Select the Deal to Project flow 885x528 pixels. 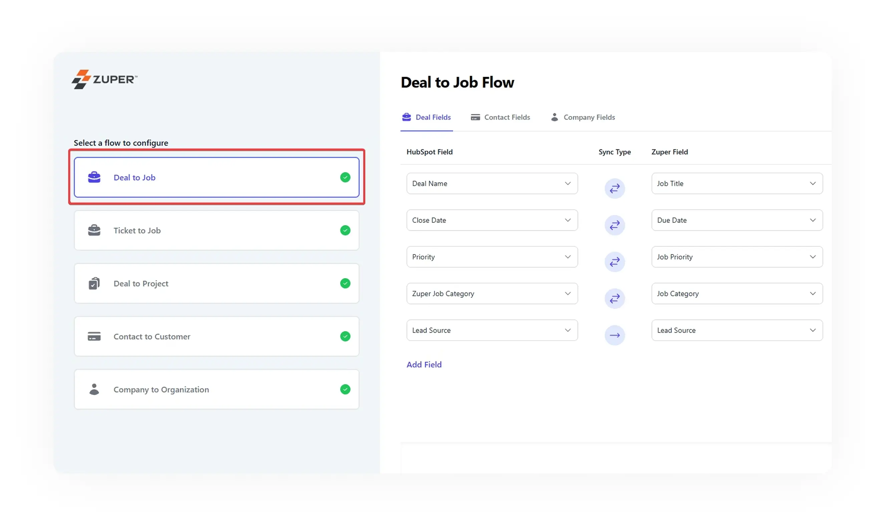pos(217,283)
